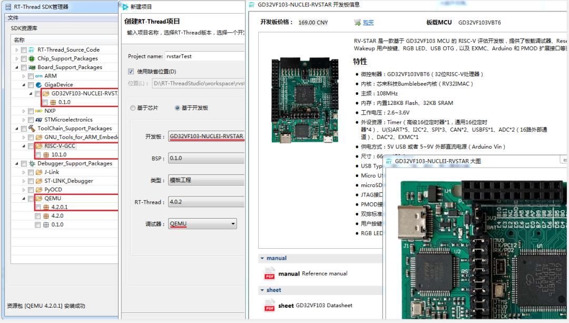
Task: Click the STMicroelectronics logo icon
Action: 39,120
